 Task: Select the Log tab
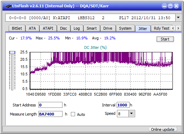(x=77, y=28)
